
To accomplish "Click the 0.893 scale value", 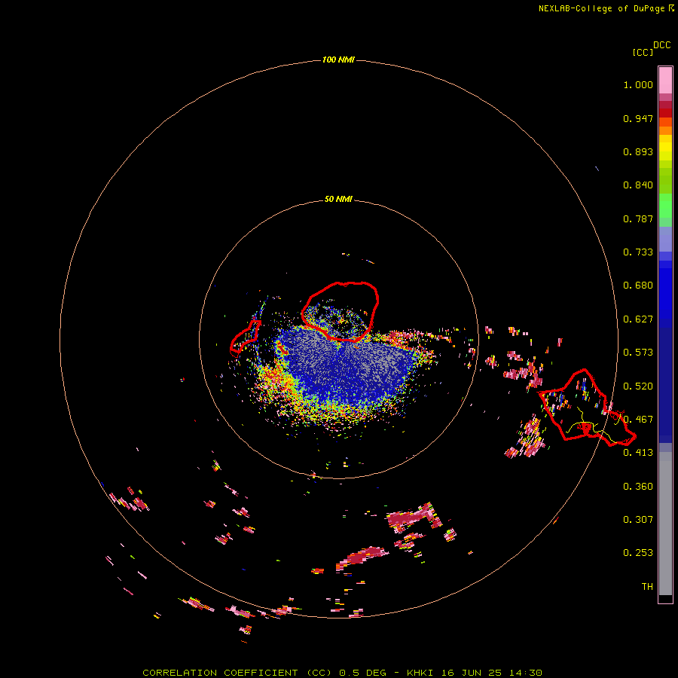I will tap(638, 151).
